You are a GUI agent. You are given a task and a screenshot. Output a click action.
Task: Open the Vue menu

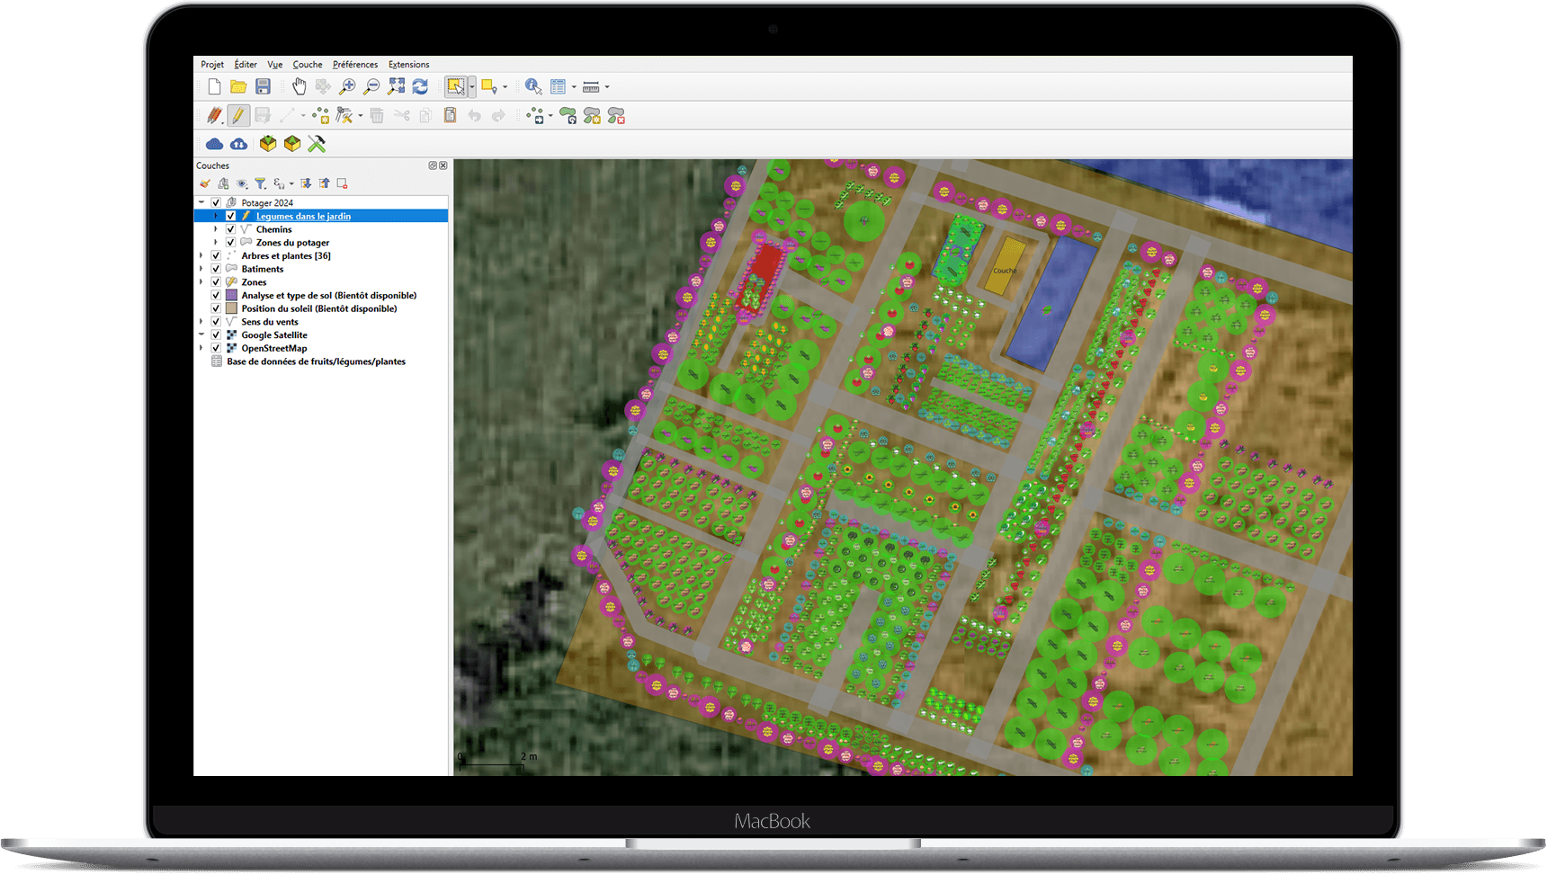pos(275,65)
